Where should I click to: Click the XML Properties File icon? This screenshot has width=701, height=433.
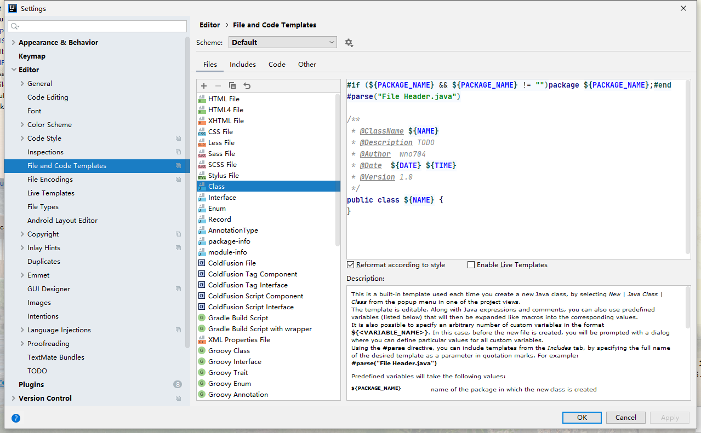pos(202,340)
